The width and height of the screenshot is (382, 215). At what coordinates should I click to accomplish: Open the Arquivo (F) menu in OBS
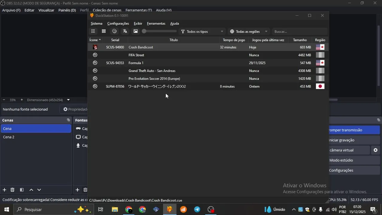click(x=11, y=10)
